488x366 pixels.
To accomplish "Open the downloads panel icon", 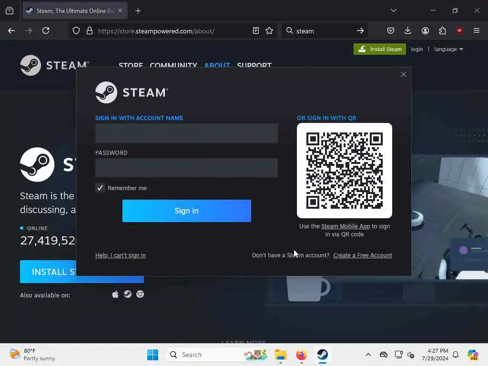I will 408,30.
